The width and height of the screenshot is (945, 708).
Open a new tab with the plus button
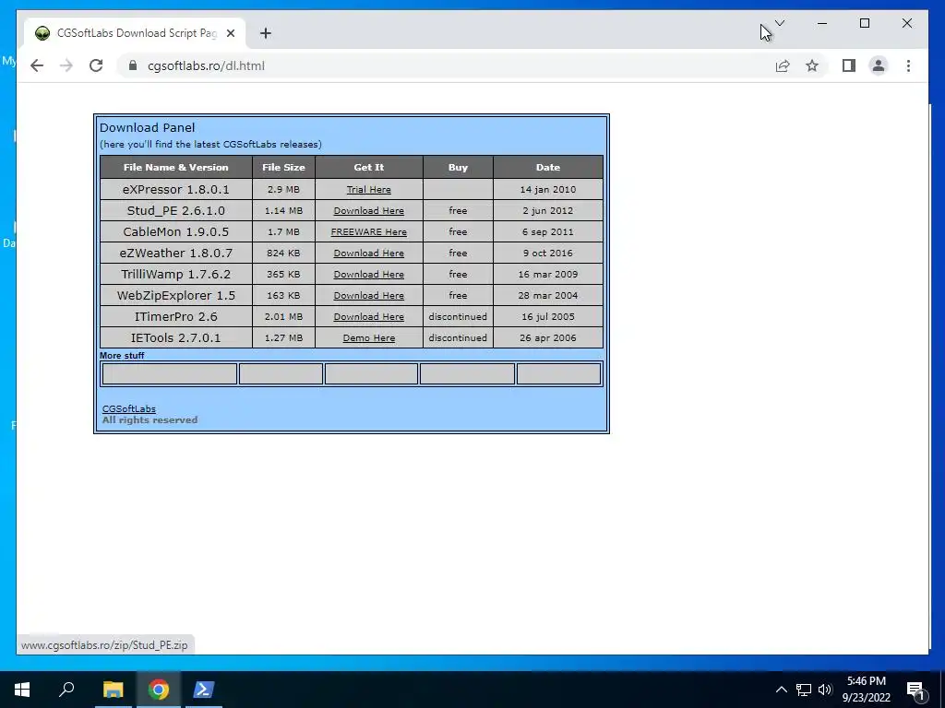pyautogui.click(x=265, y=33)
